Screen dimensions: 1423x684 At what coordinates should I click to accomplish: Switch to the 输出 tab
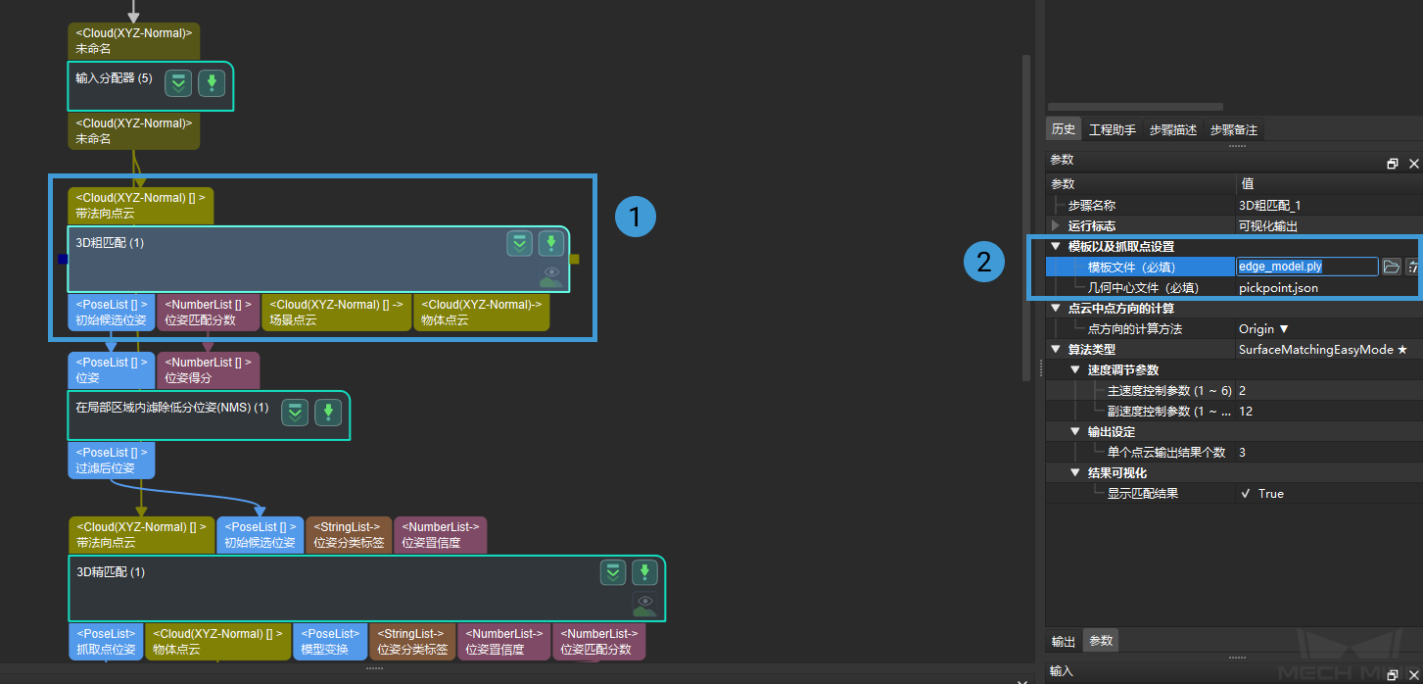coord(1064,641)
